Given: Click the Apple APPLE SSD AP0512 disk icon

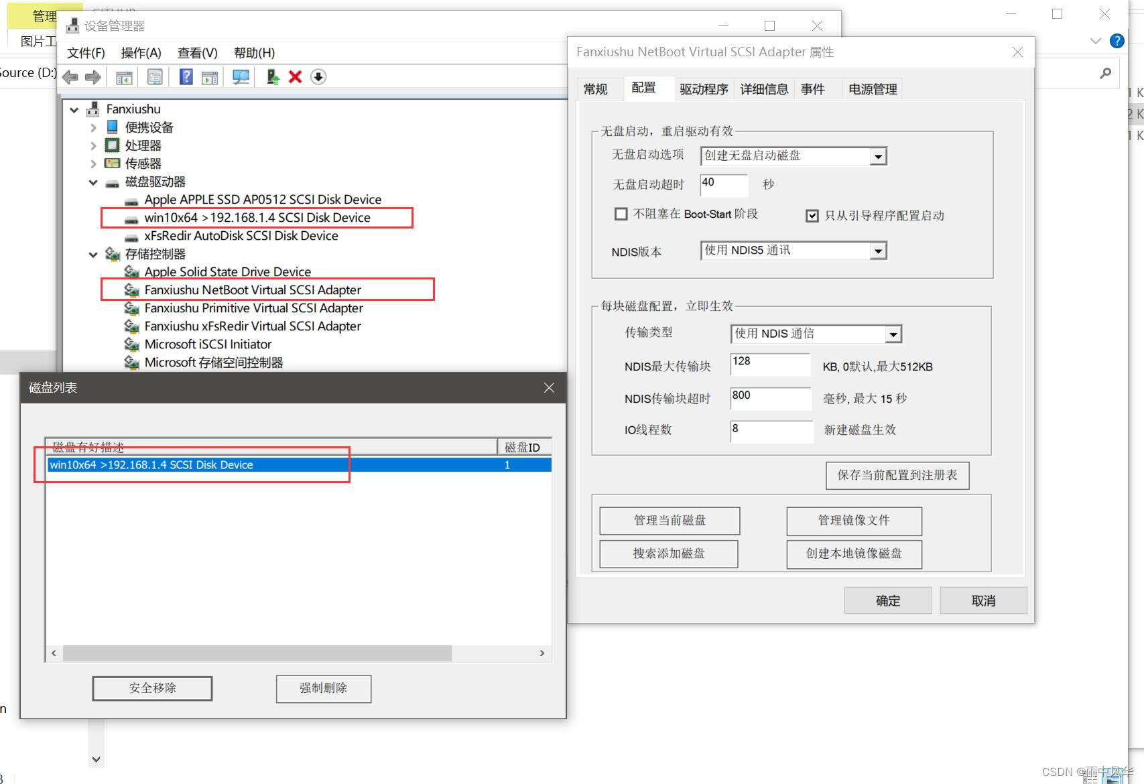Looking at the screenshot, I should pyautogui.click(x=131, y=200).
